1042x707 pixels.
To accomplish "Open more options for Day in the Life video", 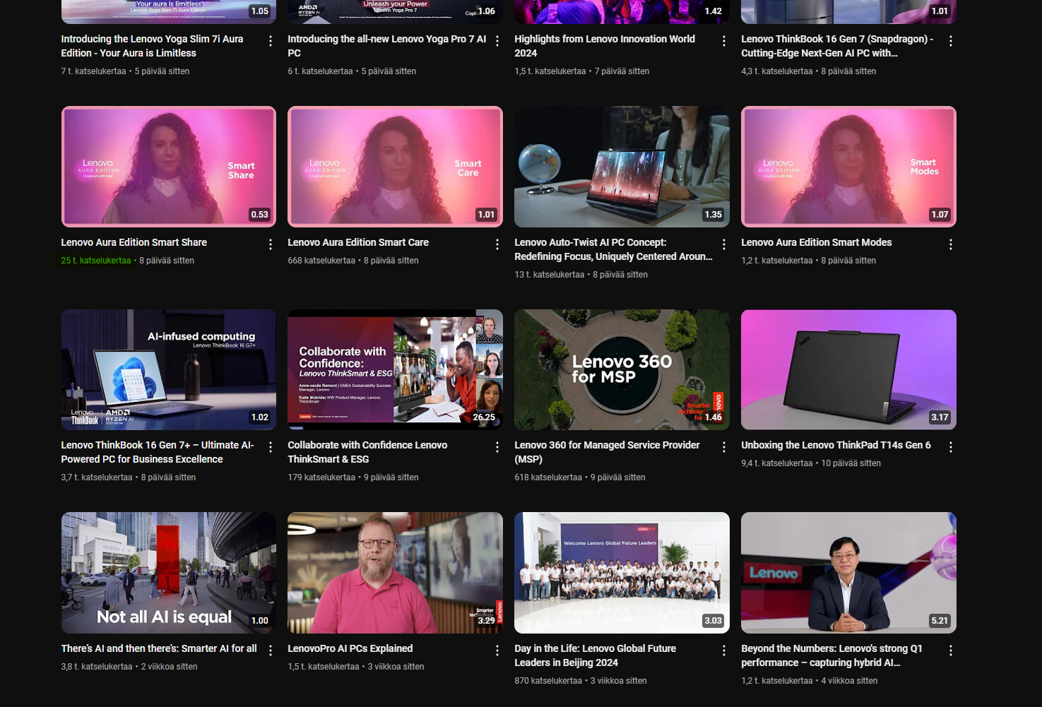I will point(724,650).
